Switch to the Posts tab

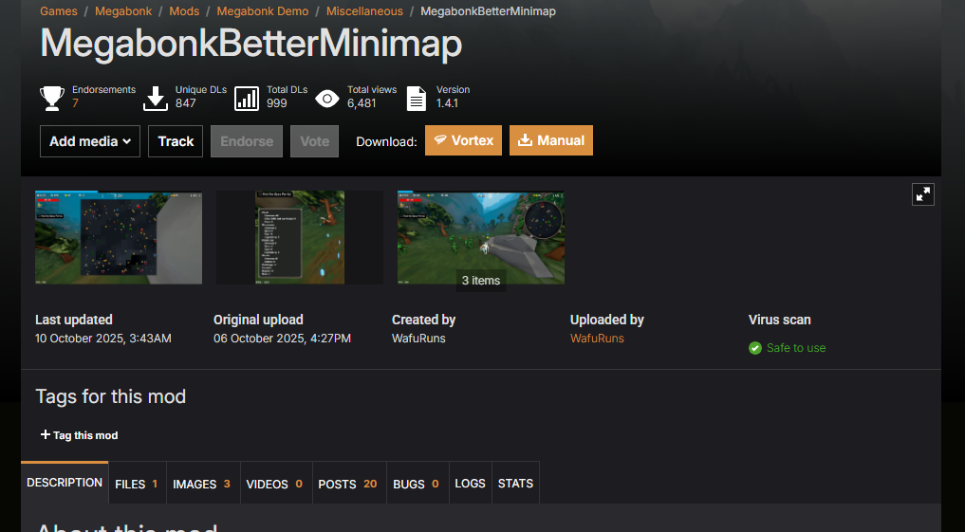(x=347, y=484)
